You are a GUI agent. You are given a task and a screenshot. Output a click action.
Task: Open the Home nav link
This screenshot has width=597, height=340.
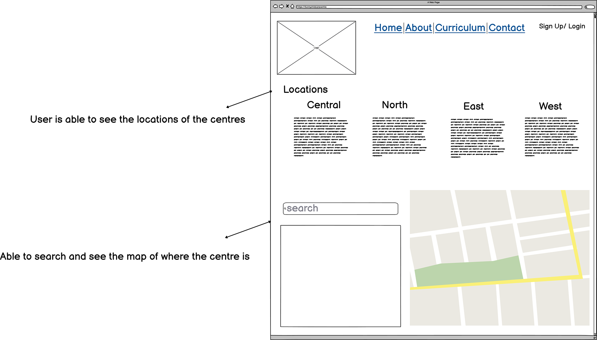(388, 28)
